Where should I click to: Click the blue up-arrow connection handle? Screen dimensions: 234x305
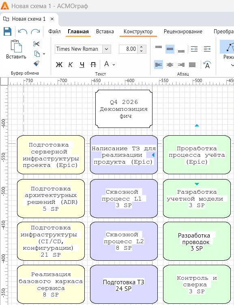click(x=197, y=125)
